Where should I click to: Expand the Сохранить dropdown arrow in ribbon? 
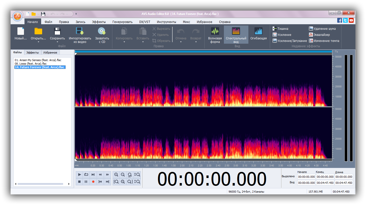[58, 42]
